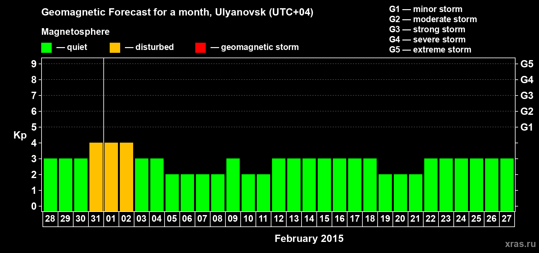Click date label 12 on the axis
This screenshot has height=253, width=539.
click(x=279, y=219)
